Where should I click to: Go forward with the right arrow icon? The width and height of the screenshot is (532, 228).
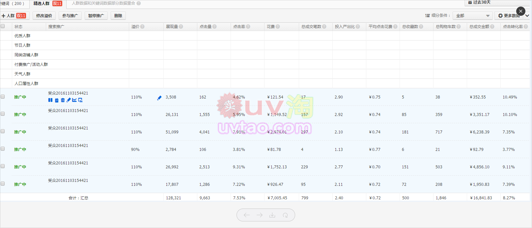click(x=260, y=215)
